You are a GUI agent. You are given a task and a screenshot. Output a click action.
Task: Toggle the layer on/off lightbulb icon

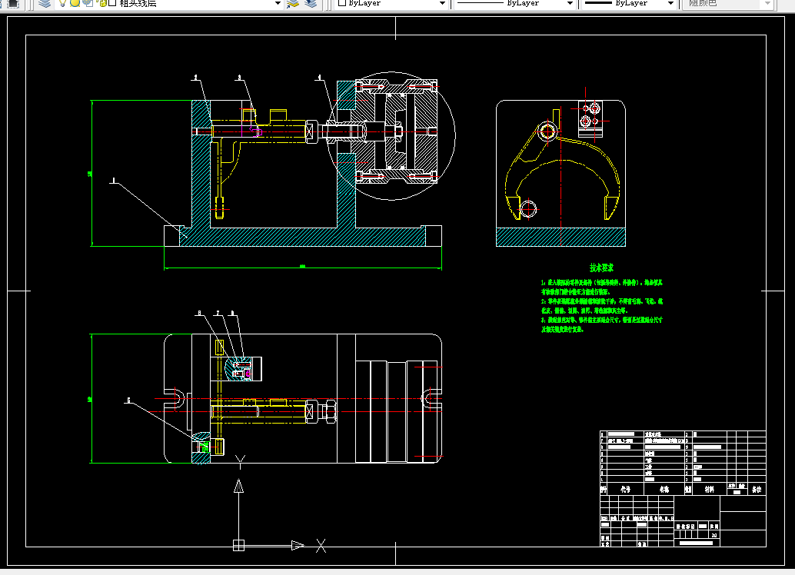point(63,3)
